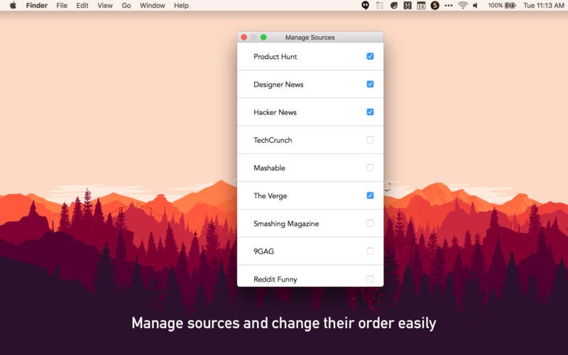Open the Apple menu
Screen dimensions: 568x355
(13, 6)
